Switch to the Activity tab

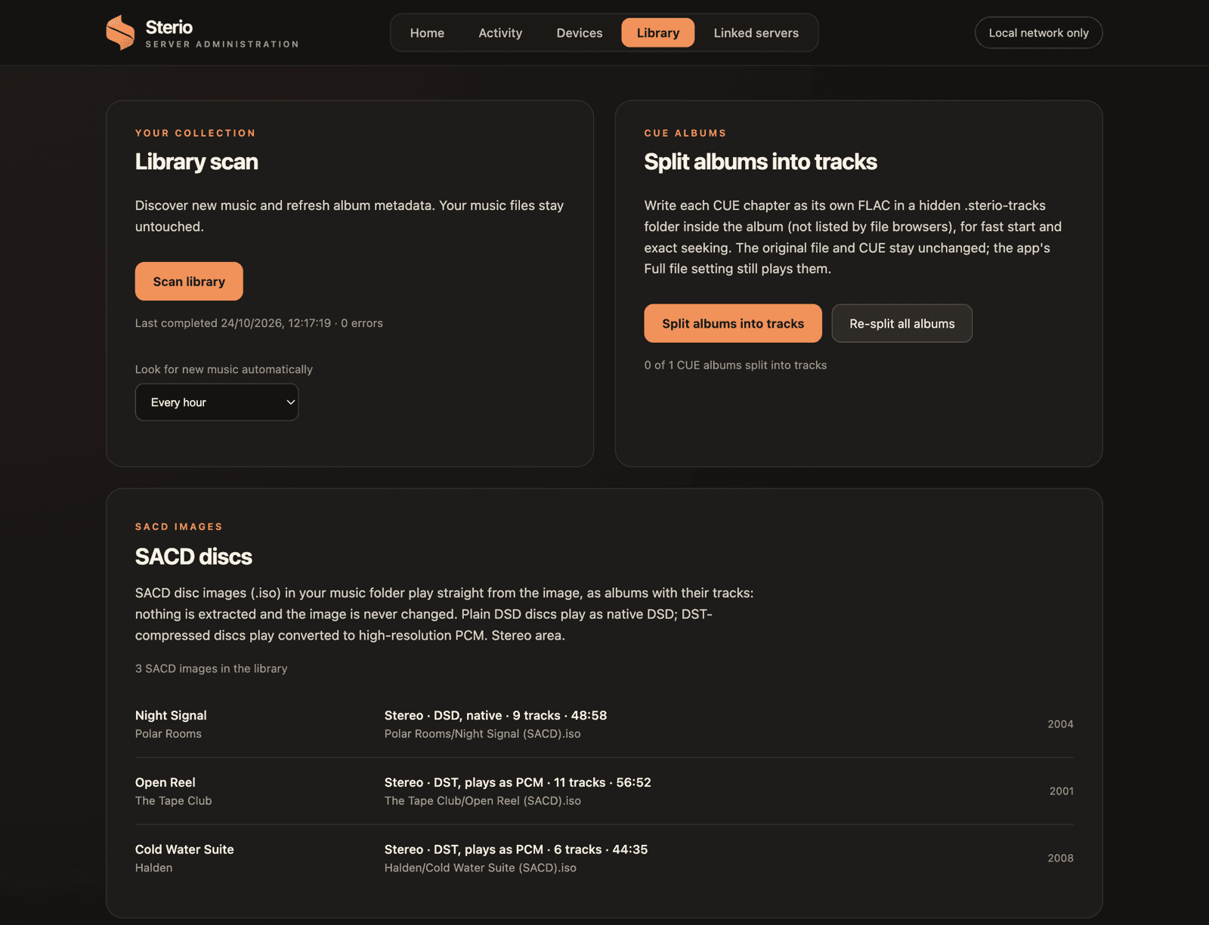500,32
